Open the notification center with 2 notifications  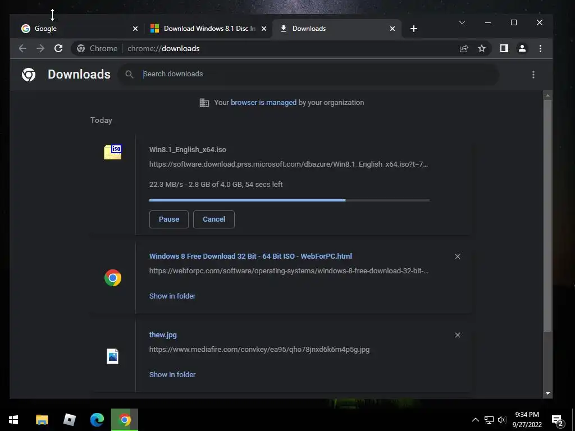click(x=558, y=420)
